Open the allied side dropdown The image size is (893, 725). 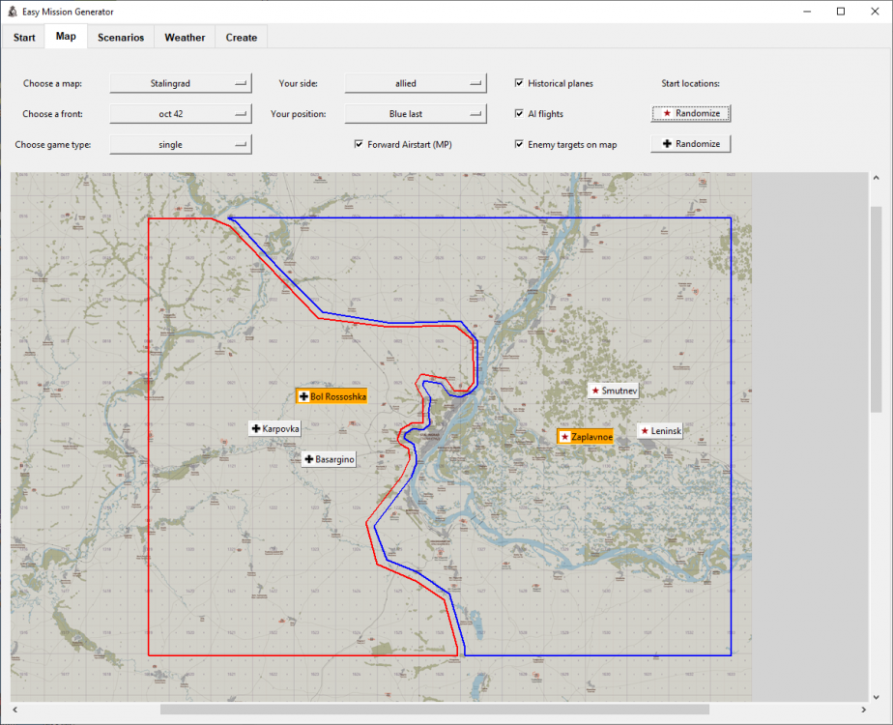click(x=415, y=84)
